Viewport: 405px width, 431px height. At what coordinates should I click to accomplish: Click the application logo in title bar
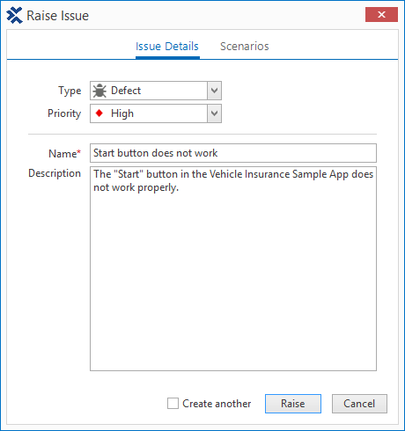14,15
